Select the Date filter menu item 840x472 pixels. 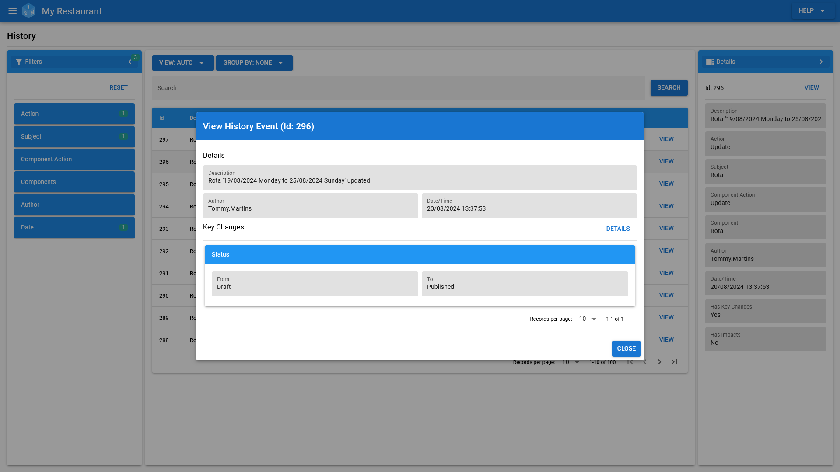[74, 227]
